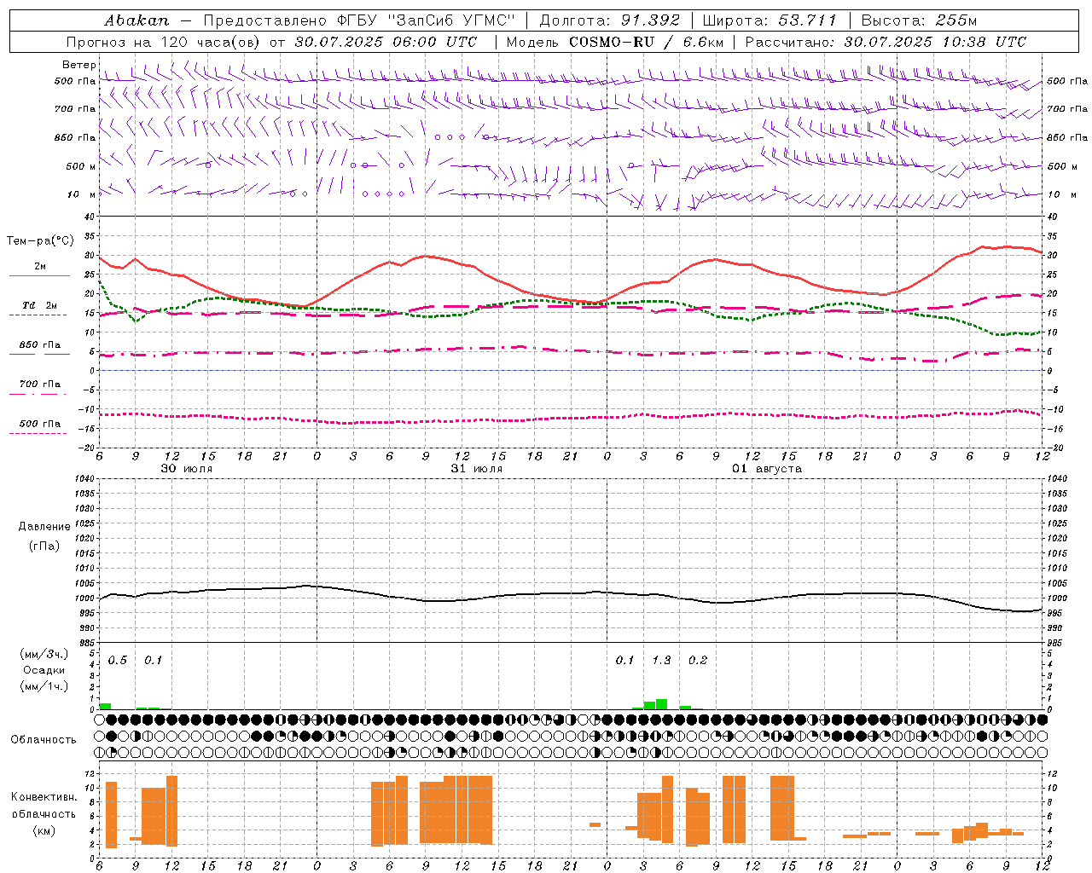
Task: Click the '(гПа)' pressure unit label
Action: pyautogui.click(x=44, y=546)
